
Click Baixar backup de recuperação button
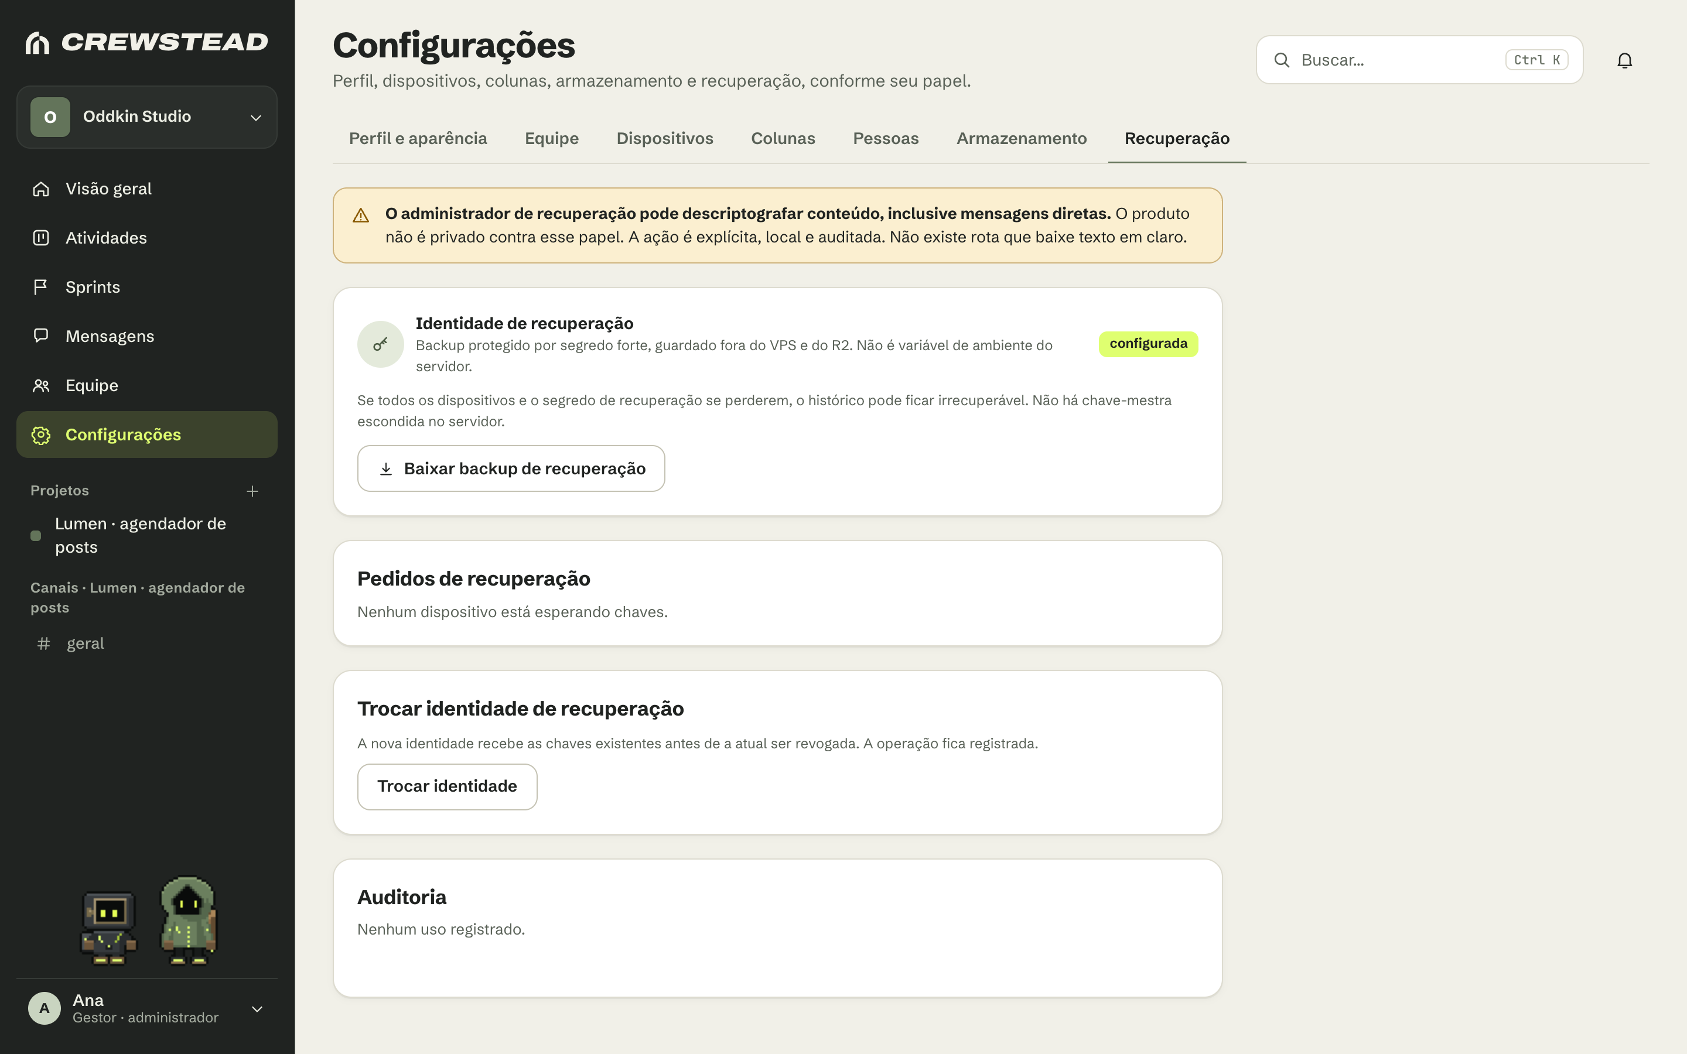coord(511,468)
